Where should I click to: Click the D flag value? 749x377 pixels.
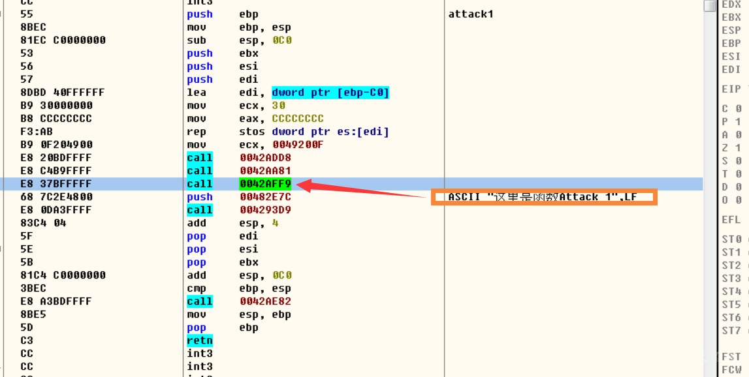pyautogui.click(x=739, y=187)
